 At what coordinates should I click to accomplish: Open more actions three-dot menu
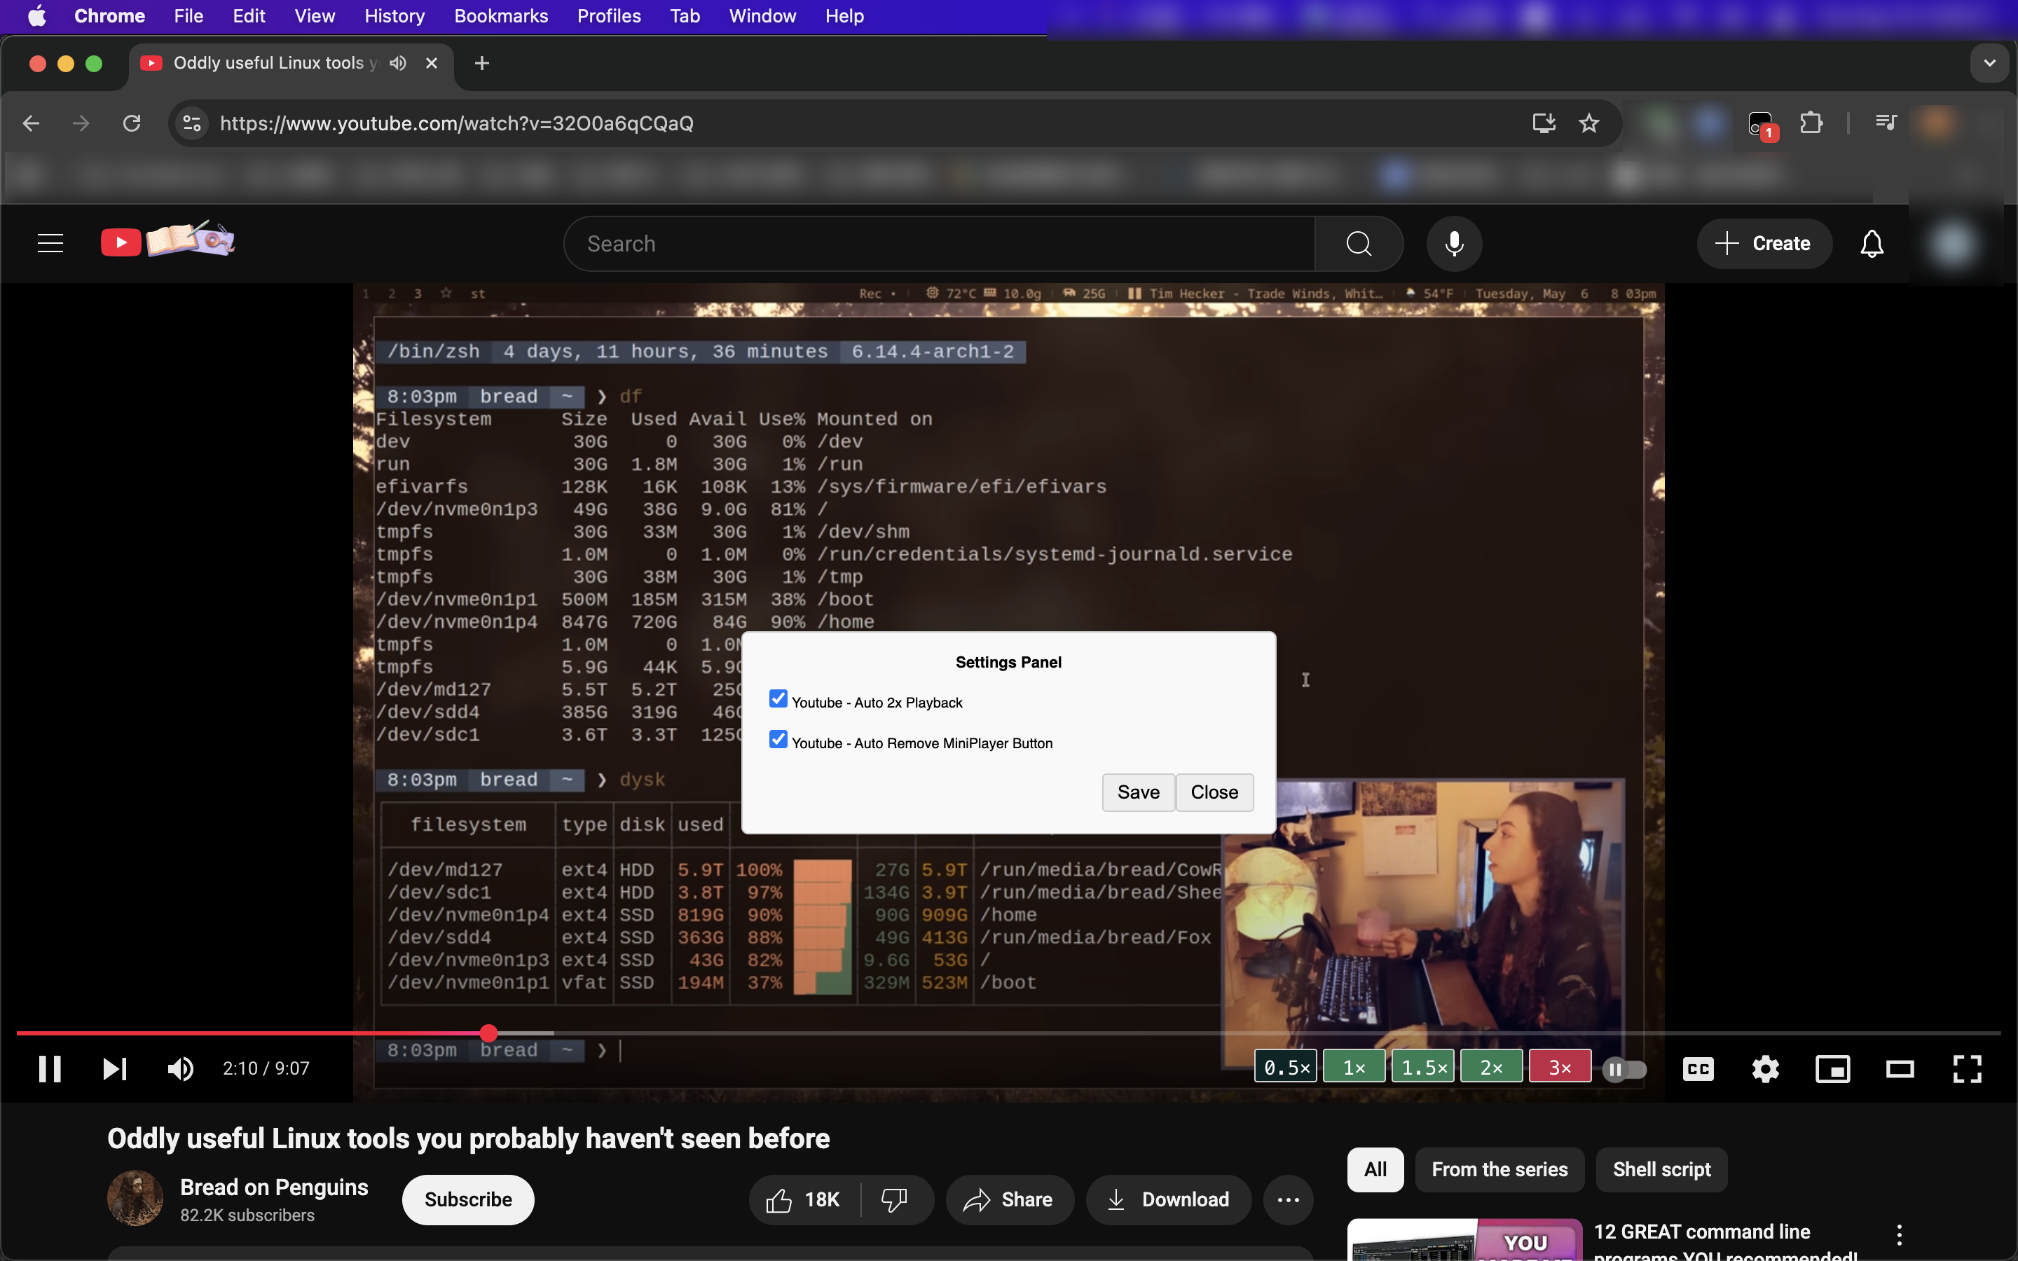[1287, 1199]
